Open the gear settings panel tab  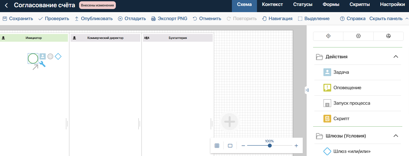tap(358, 36)
